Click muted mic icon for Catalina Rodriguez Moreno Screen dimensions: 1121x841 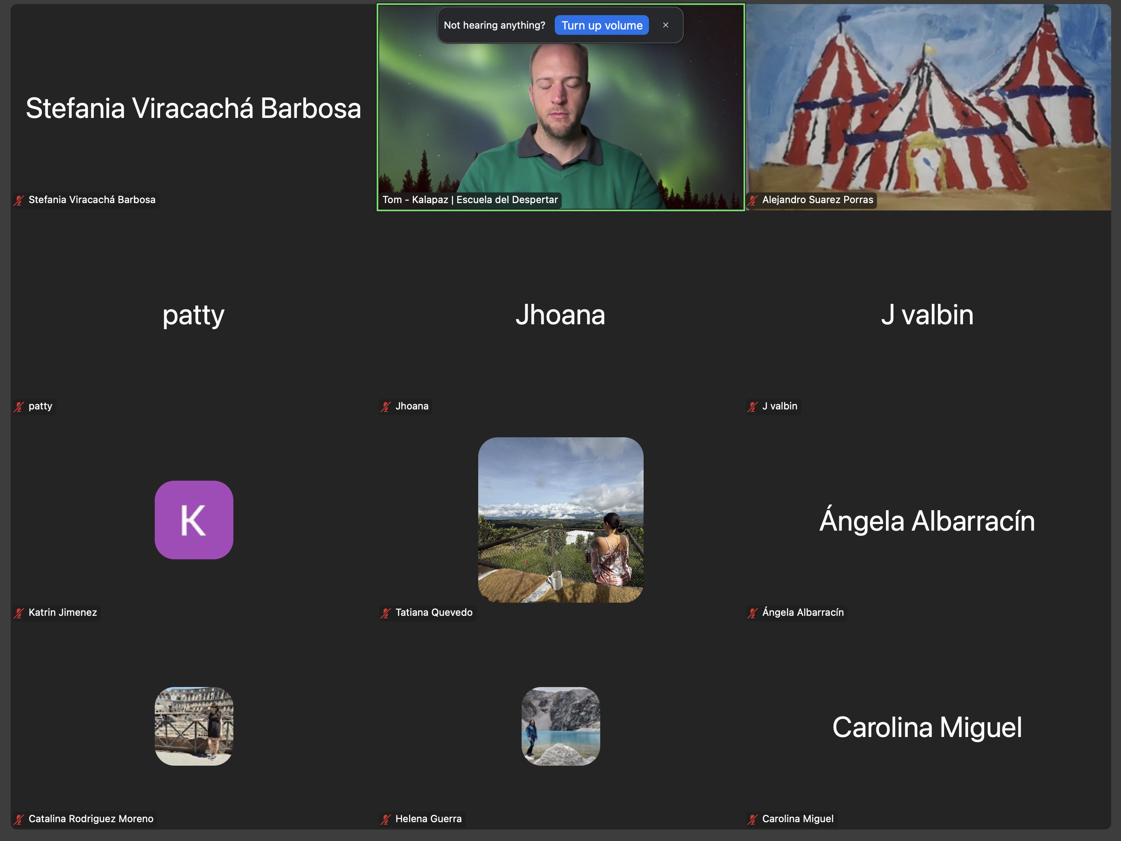(19, 819)
